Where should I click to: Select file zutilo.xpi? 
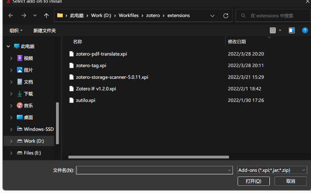click(85, 101)
